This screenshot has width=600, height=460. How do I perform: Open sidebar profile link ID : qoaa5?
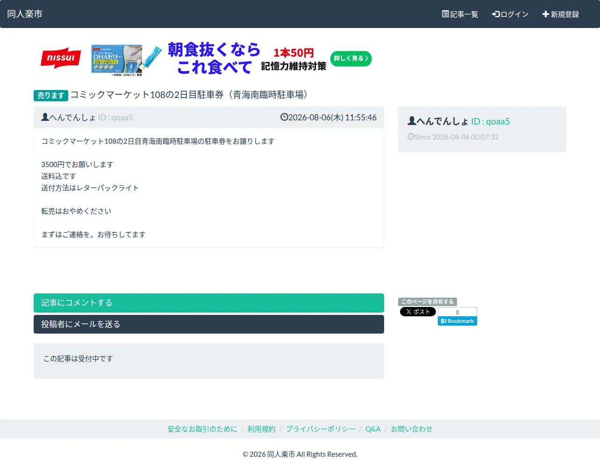(490, 121)
